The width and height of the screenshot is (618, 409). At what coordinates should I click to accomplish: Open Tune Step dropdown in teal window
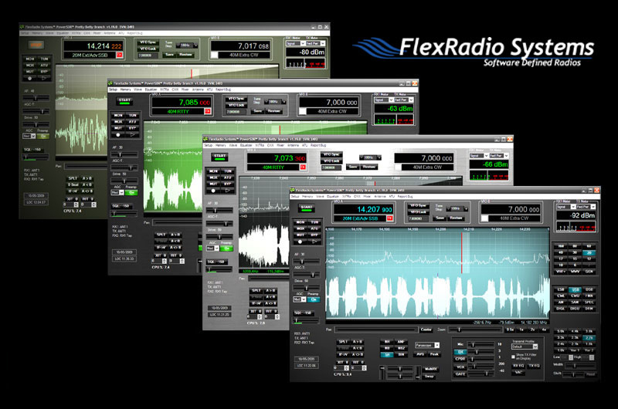click(458, 208)
